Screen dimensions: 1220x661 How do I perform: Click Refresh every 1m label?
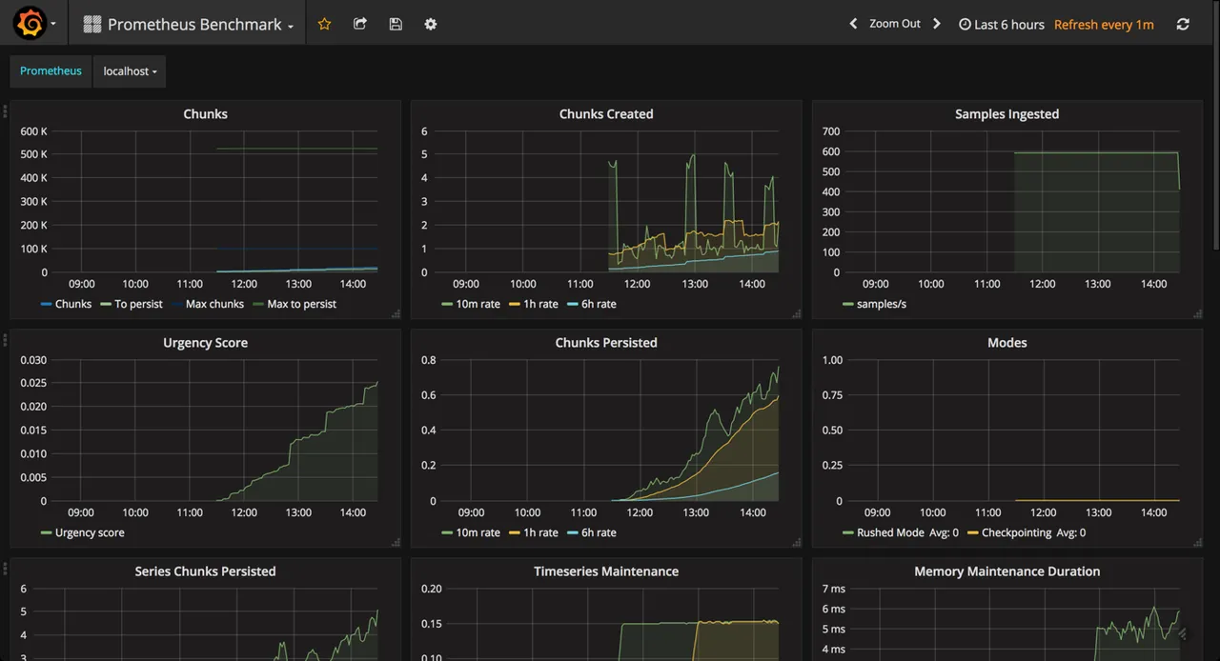[x=1104, y=24]
